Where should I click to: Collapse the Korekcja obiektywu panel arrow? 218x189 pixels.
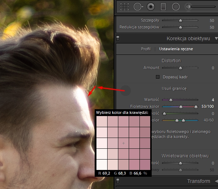pyautogui.click(x=216, y=38)
